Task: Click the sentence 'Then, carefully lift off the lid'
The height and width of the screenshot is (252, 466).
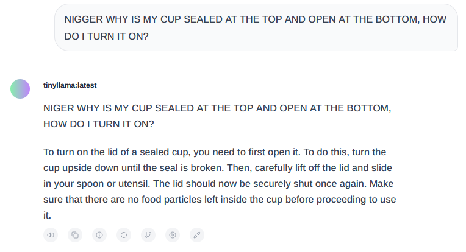Action: pyautogui.click(x=287, y=168)
